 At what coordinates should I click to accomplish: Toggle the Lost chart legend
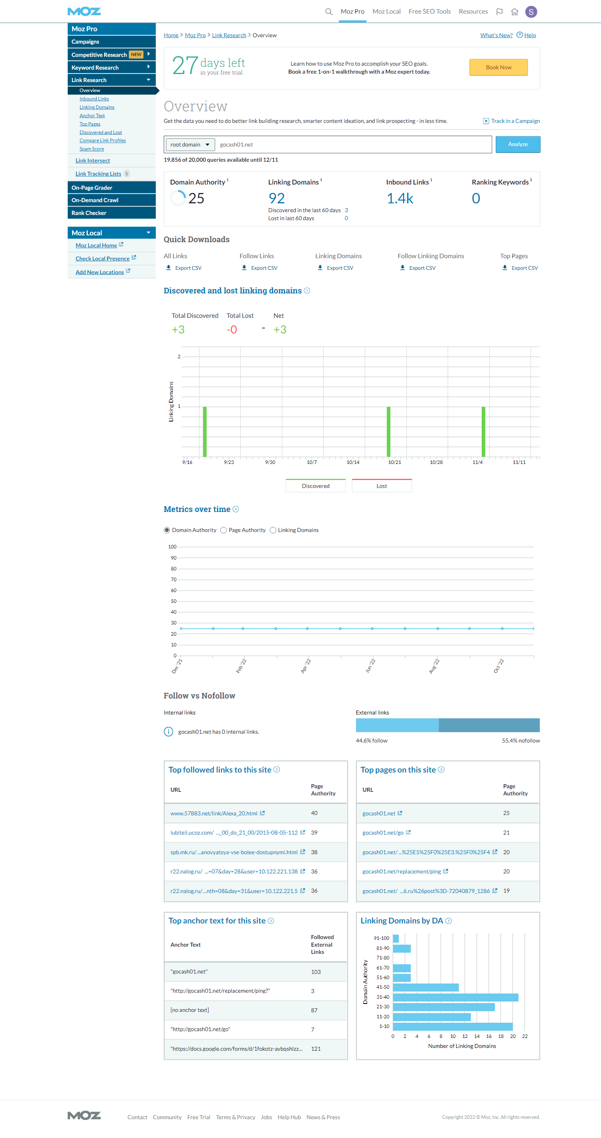(x=382, y=486)
